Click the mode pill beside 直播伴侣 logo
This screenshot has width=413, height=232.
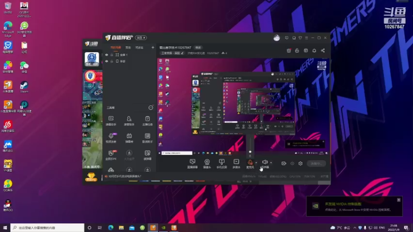tap(141, 38)
